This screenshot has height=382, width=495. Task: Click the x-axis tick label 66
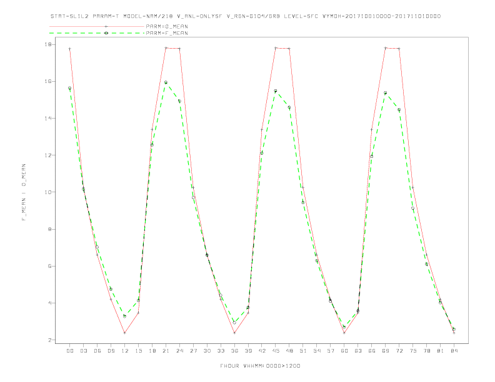pyautogui.click(x=372, y=351)
